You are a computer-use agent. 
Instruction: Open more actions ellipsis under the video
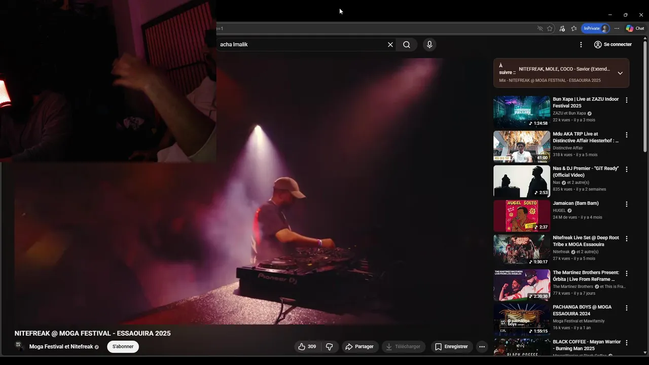click(x=482, y=347)
